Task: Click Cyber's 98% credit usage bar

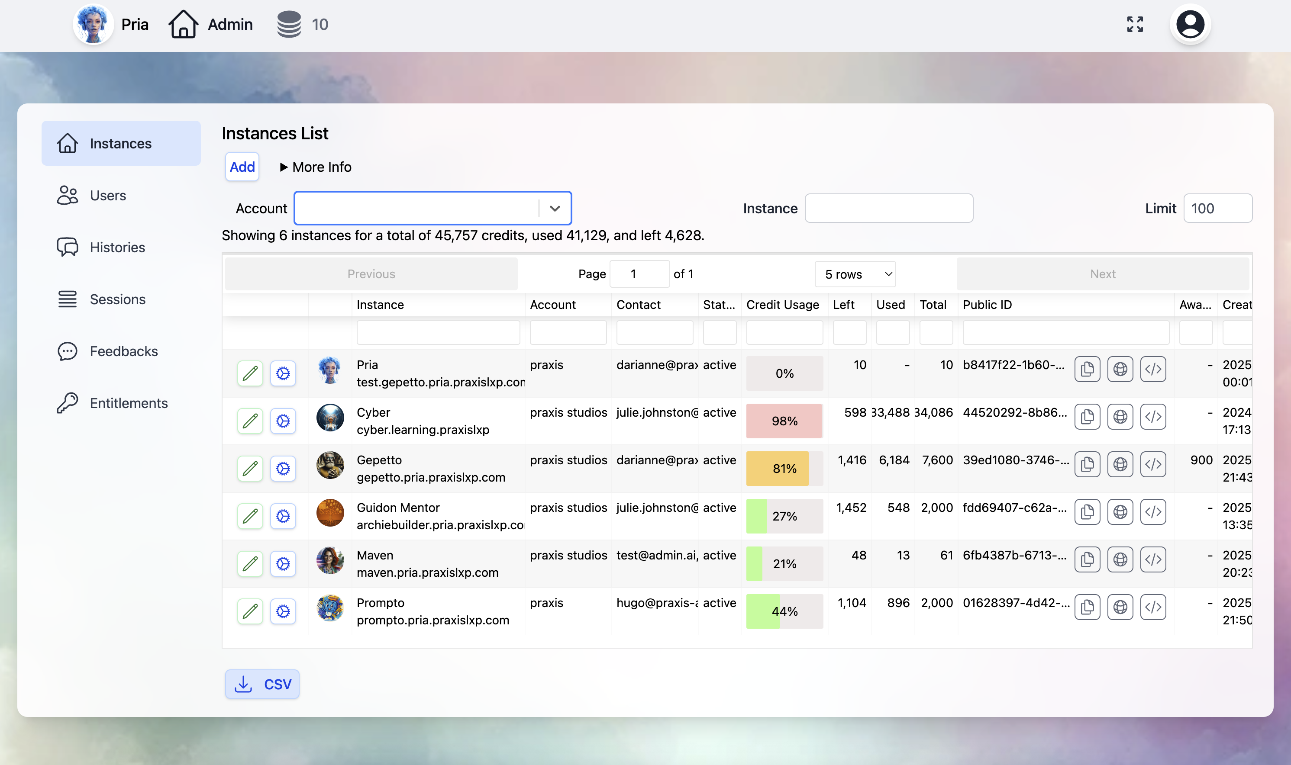Action: pos(784,421)
